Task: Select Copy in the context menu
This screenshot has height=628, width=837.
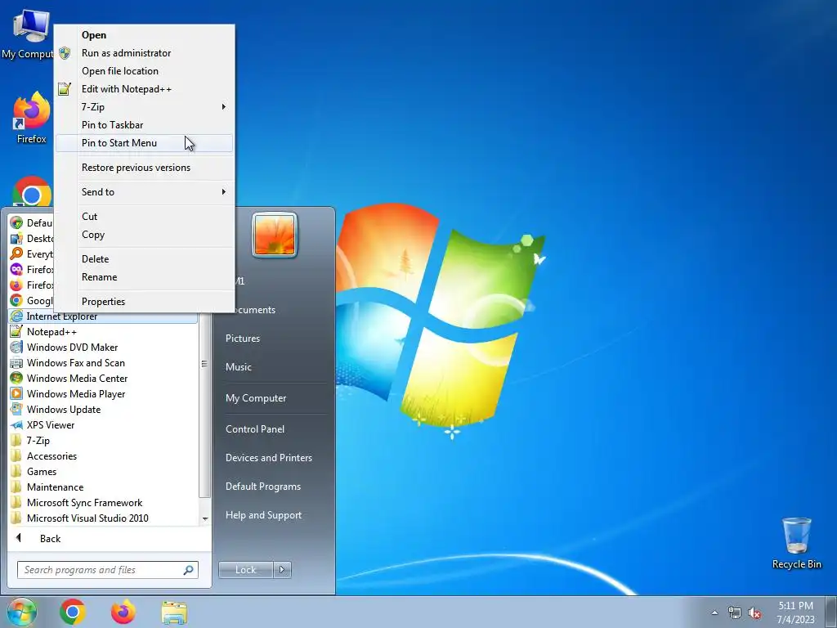Action: coord(144,235)
